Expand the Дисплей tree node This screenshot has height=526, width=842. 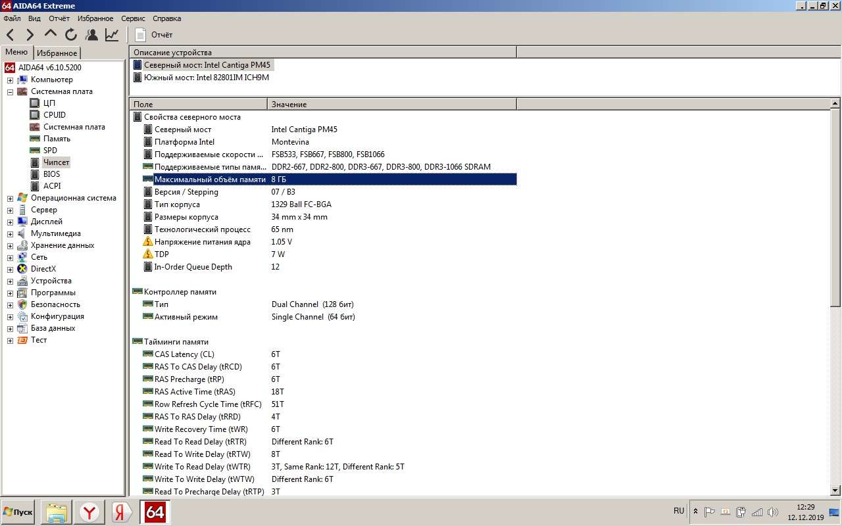coord(10,222)
